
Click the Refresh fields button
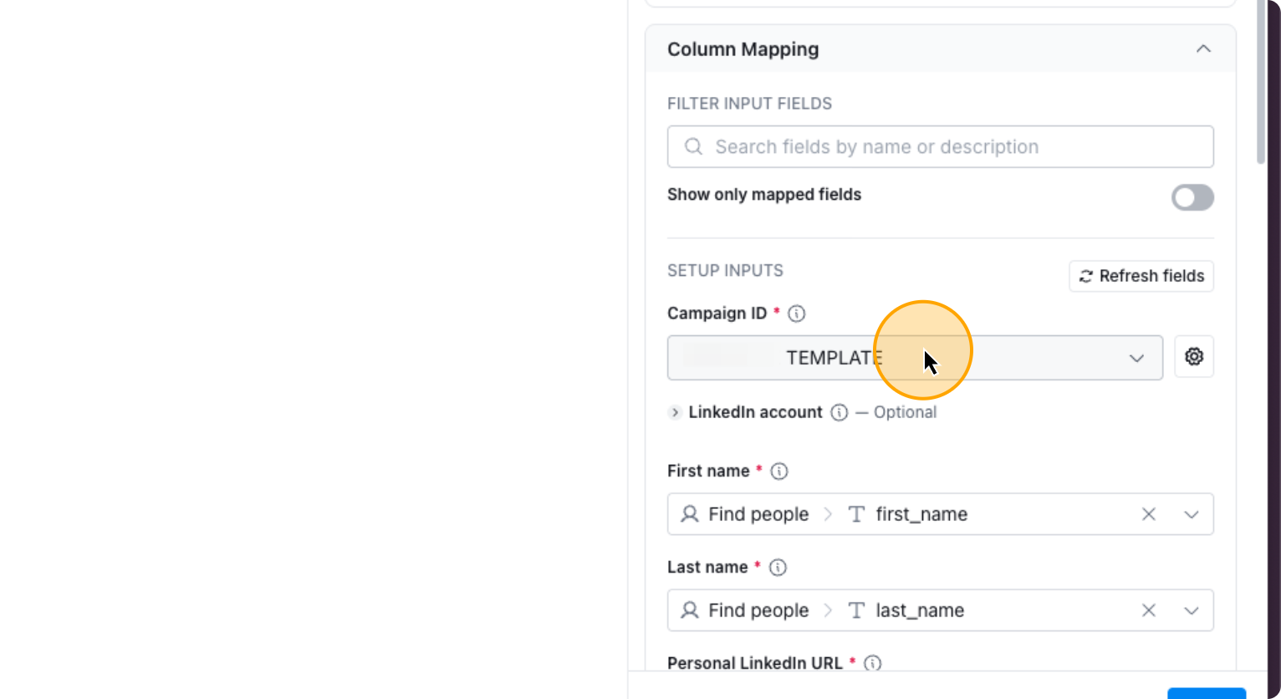click(x=1141, y=276)
